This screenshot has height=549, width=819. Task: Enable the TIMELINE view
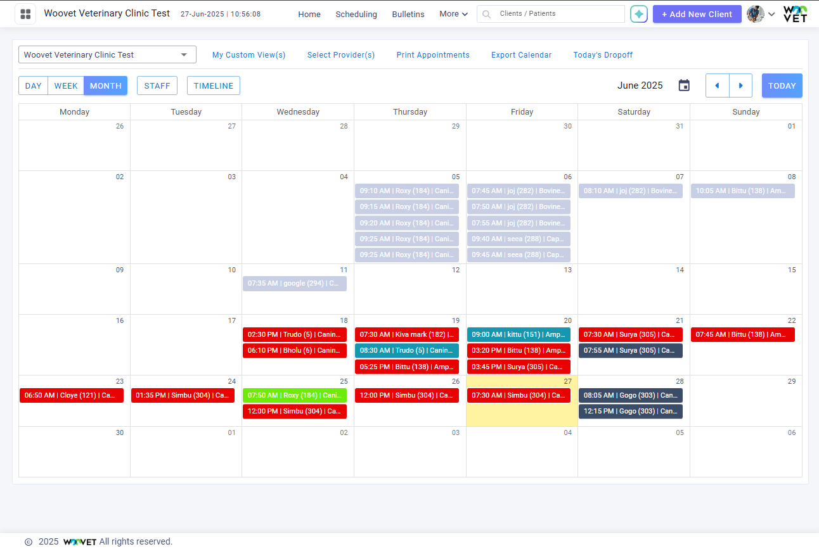pyautogui.click(x=213, y=85)
